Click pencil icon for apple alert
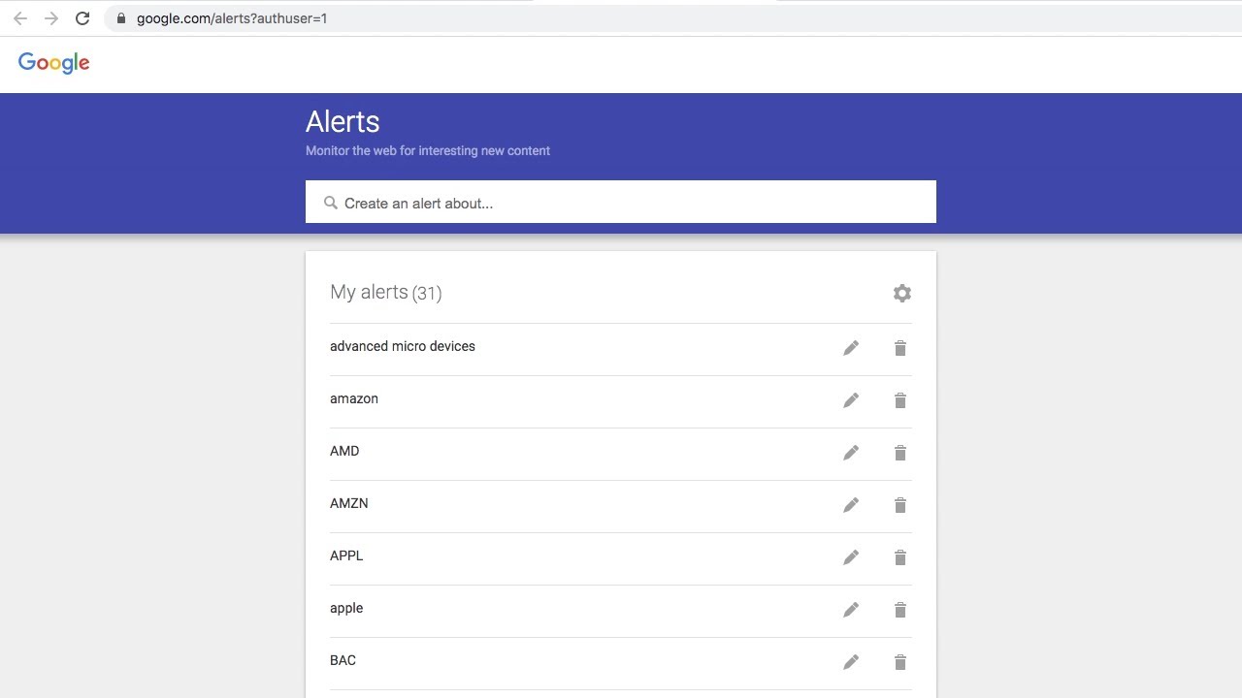The image size is (1242, 698). 851,610
